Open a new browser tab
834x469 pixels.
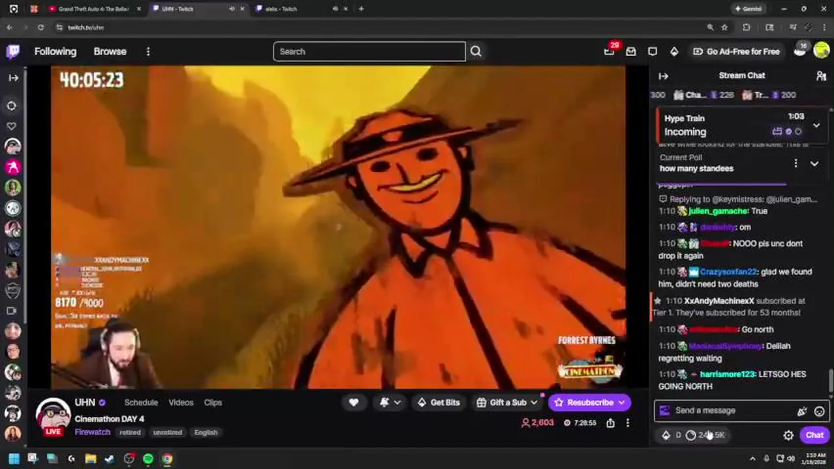click(361, 9)
